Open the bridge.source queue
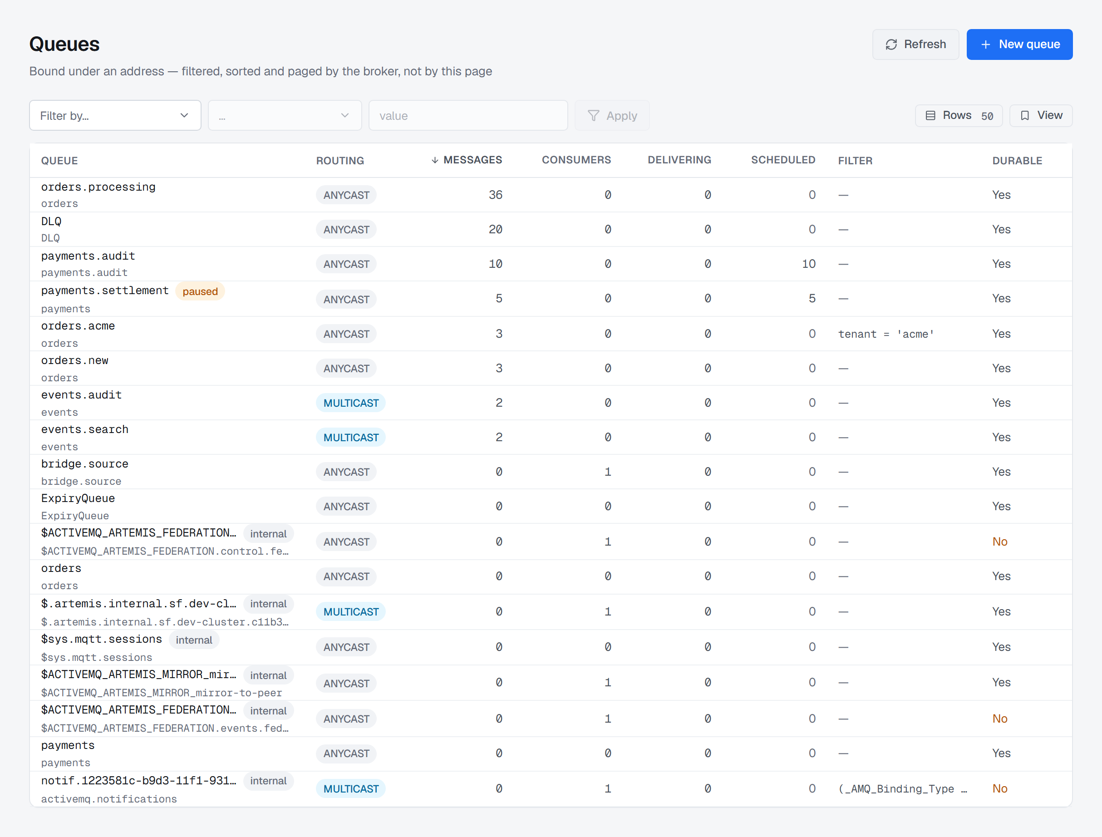The image size is (1102, 837). [x=85, y=464]
